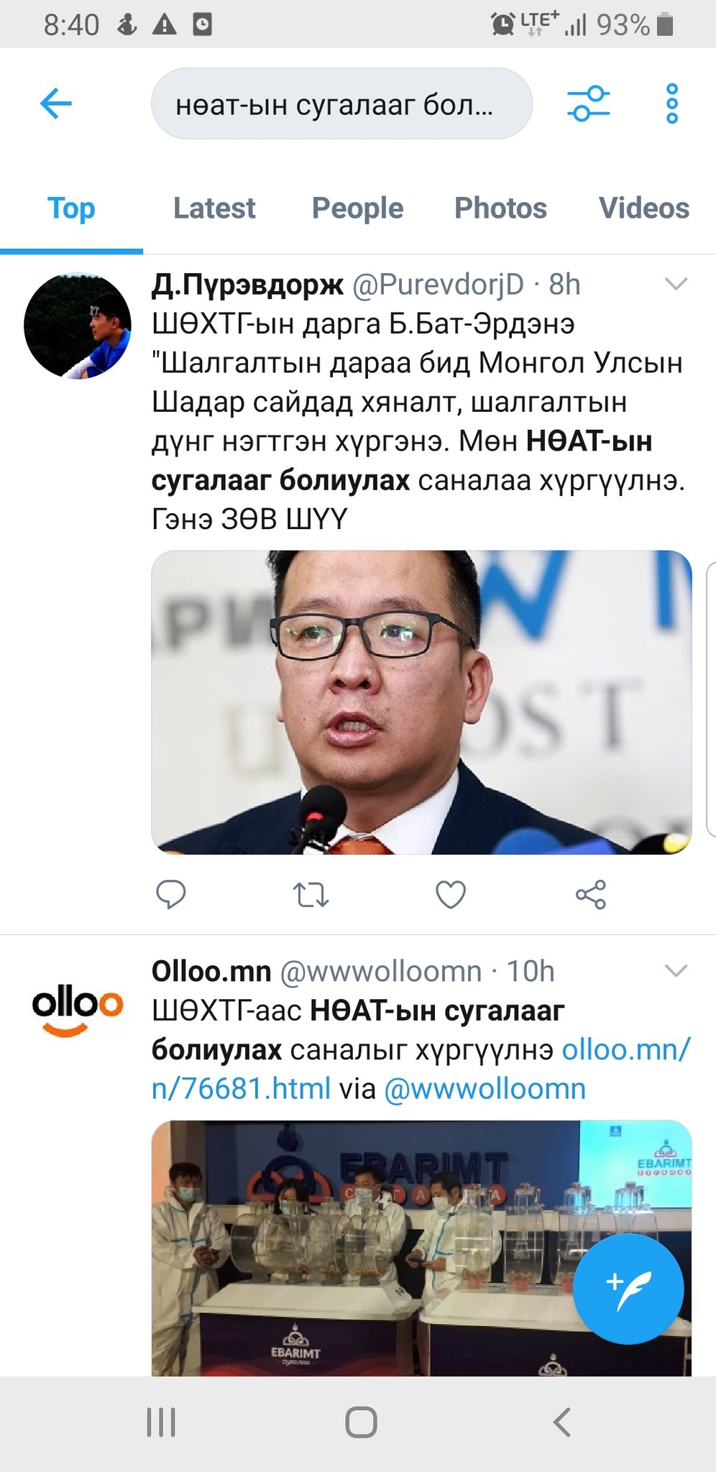Image resolution: width=716 pixels, height=1472 pixels.
Task: Compose a new tweet with floating button
Action: coord(628,1289)
